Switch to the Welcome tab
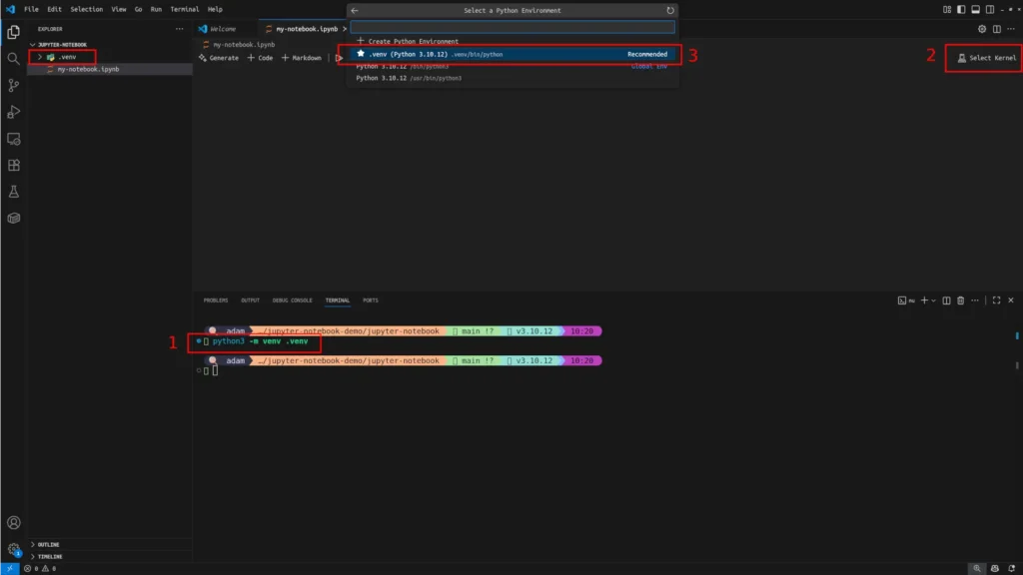This screenshot has width=1023, height=575. click(223, 29)
